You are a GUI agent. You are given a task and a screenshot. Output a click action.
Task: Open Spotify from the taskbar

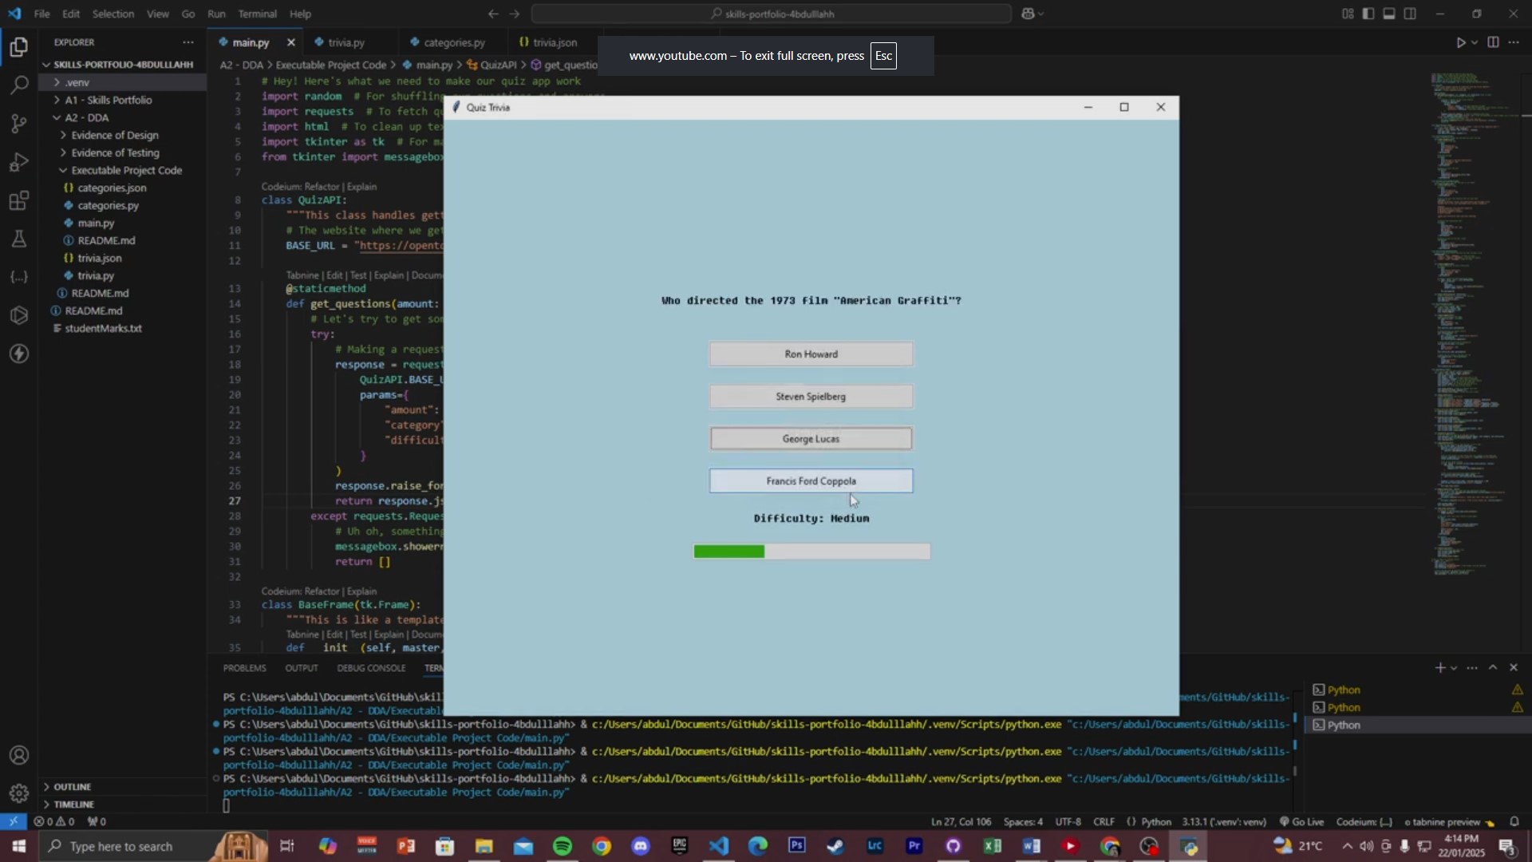563,846
